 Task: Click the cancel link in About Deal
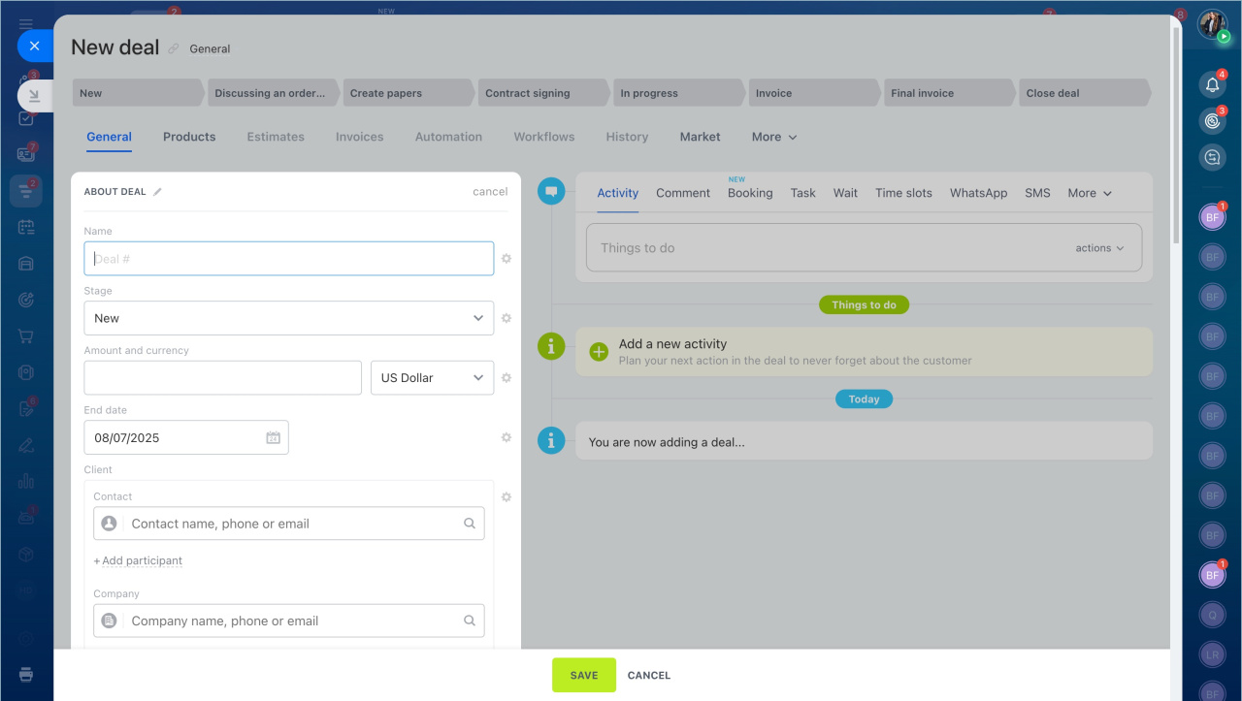[490, 192]
